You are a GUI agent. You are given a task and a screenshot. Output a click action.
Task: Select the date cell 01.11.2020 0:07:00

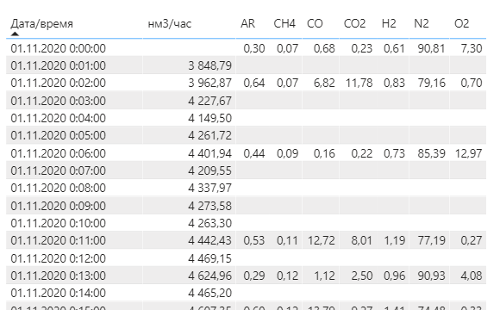[x=58, y=170]
